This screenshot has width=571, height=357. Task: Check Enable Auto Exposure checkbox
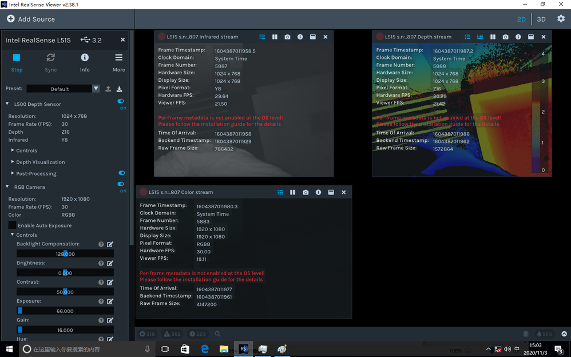tap(13, 225)
